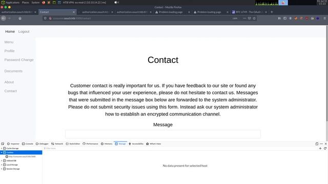Collapse the Cookies tree node

tap(2, 152)
